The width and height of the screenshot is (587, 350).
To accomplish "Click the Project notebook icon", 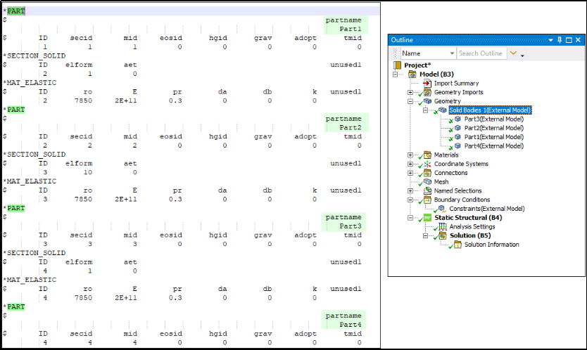I will 397,65.
